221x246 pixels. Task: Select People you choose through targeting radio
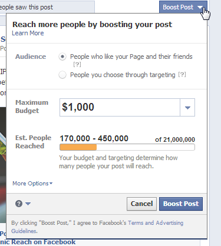(62, 75)
